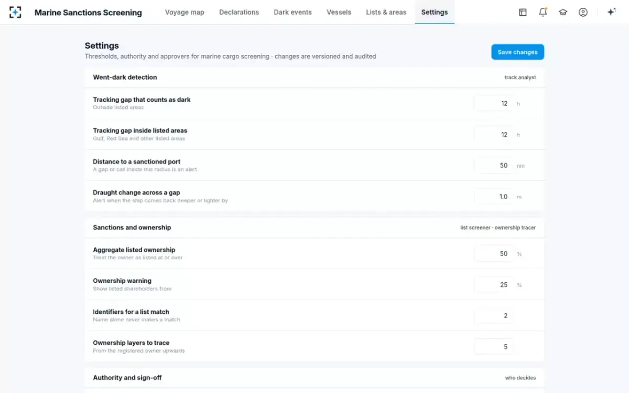The image size is (629, 393).
Task: Click the 'Aggregate listed ownership' label
Action: click(x=134, y=250)
